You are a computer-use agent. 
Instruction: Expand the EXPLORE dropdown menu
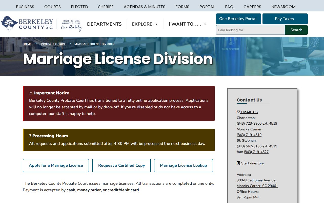pos(145,24)
